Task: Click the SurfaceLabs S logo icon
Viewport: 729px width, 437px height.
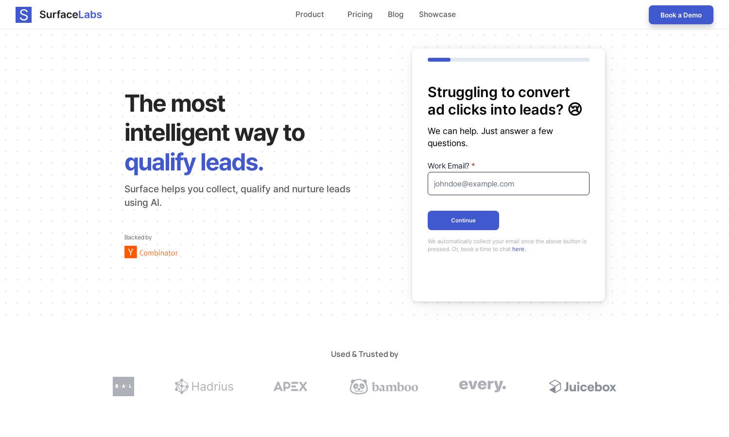Action: tap(23, 15)
